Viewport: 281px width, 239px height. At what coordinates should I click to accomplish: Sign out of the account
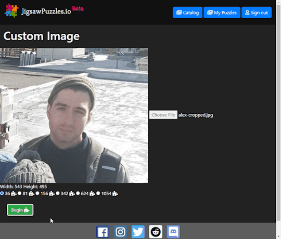(257, 12)
